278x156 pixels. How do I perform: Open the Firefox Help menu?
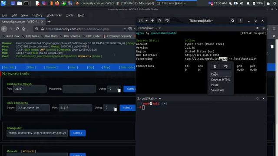pyautogui.click(x=81, y=15)
